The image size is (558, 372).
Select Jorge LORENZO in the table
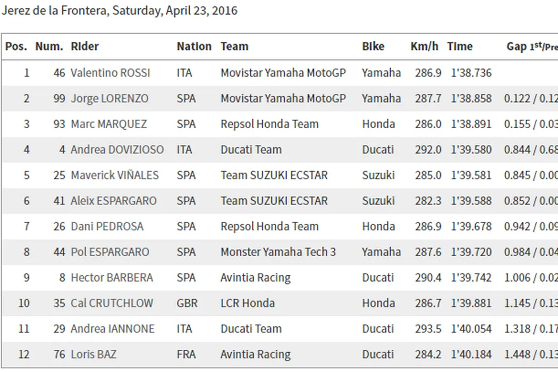pyautogui.click(x=109, y=98)
